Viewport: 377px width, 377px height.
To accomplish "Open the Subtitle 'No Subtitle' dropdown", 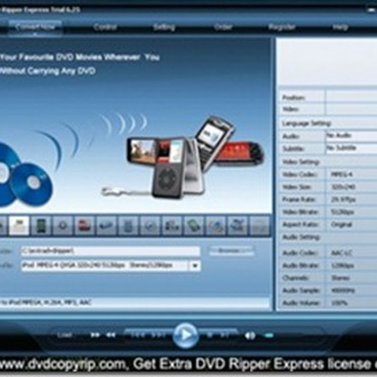I will [352, 148].
